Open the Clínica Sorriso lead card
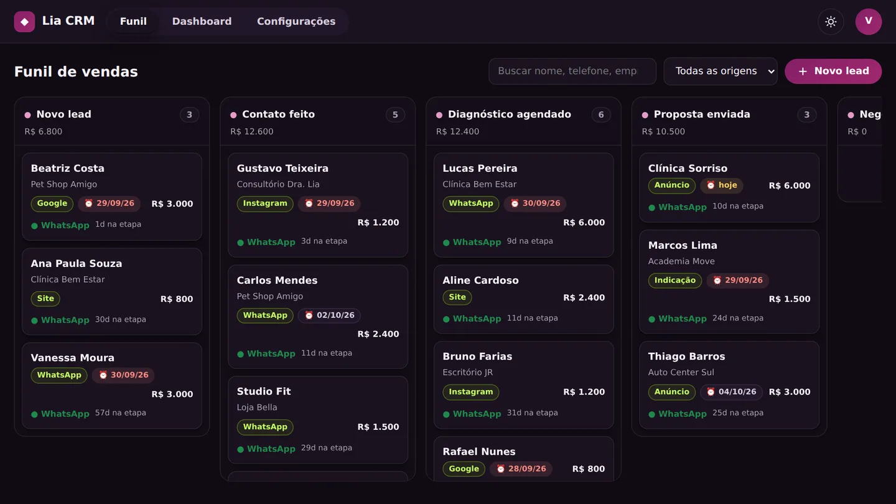This screenshot has height=504, width=896. (729, 188)
